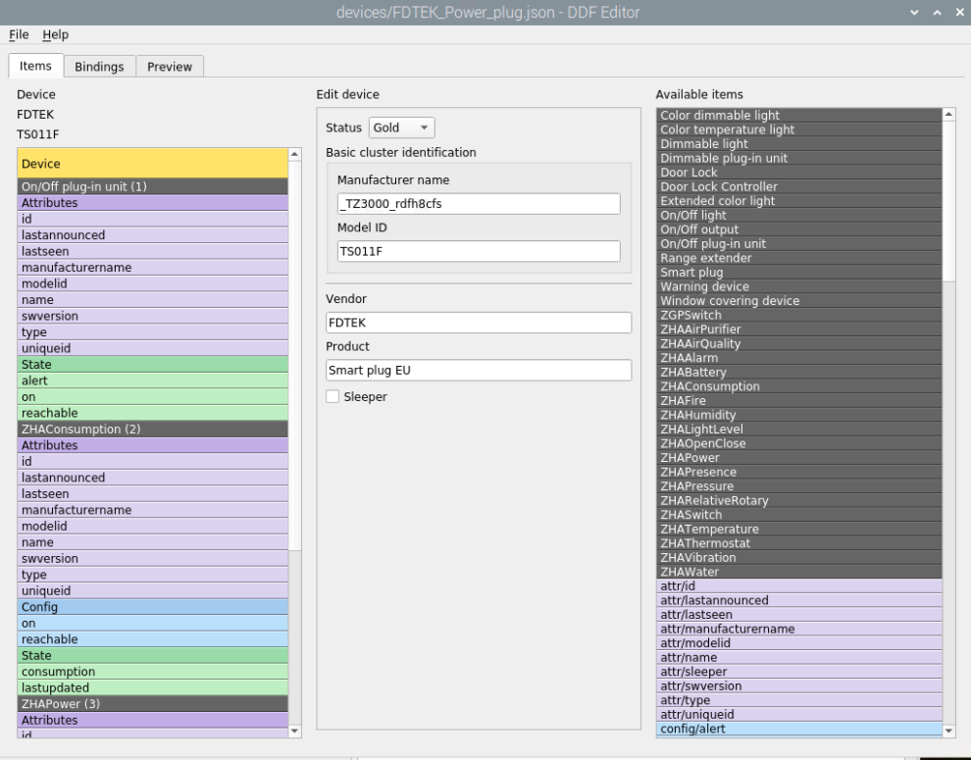Toggle the Sleeper checkbox
971x760 pixels.
tap(333, 396)
